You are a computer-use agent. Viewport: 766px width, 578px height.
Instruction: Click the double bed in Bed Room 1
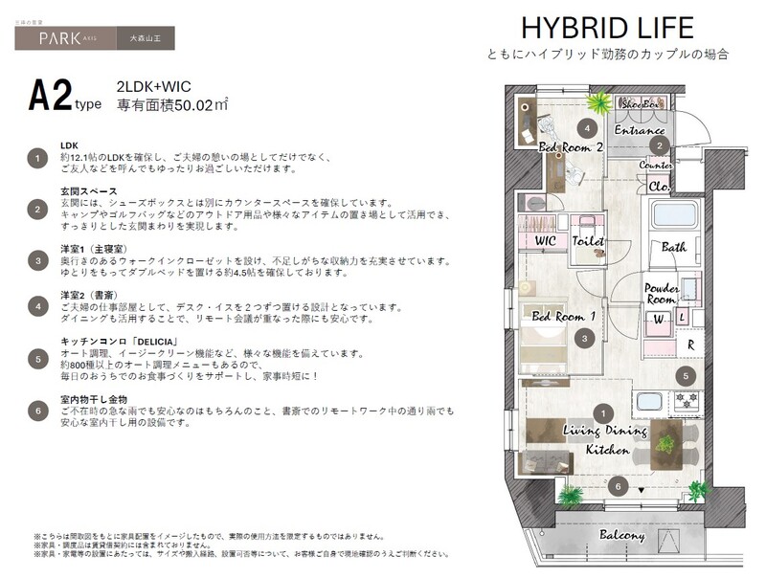pos(543,339)
